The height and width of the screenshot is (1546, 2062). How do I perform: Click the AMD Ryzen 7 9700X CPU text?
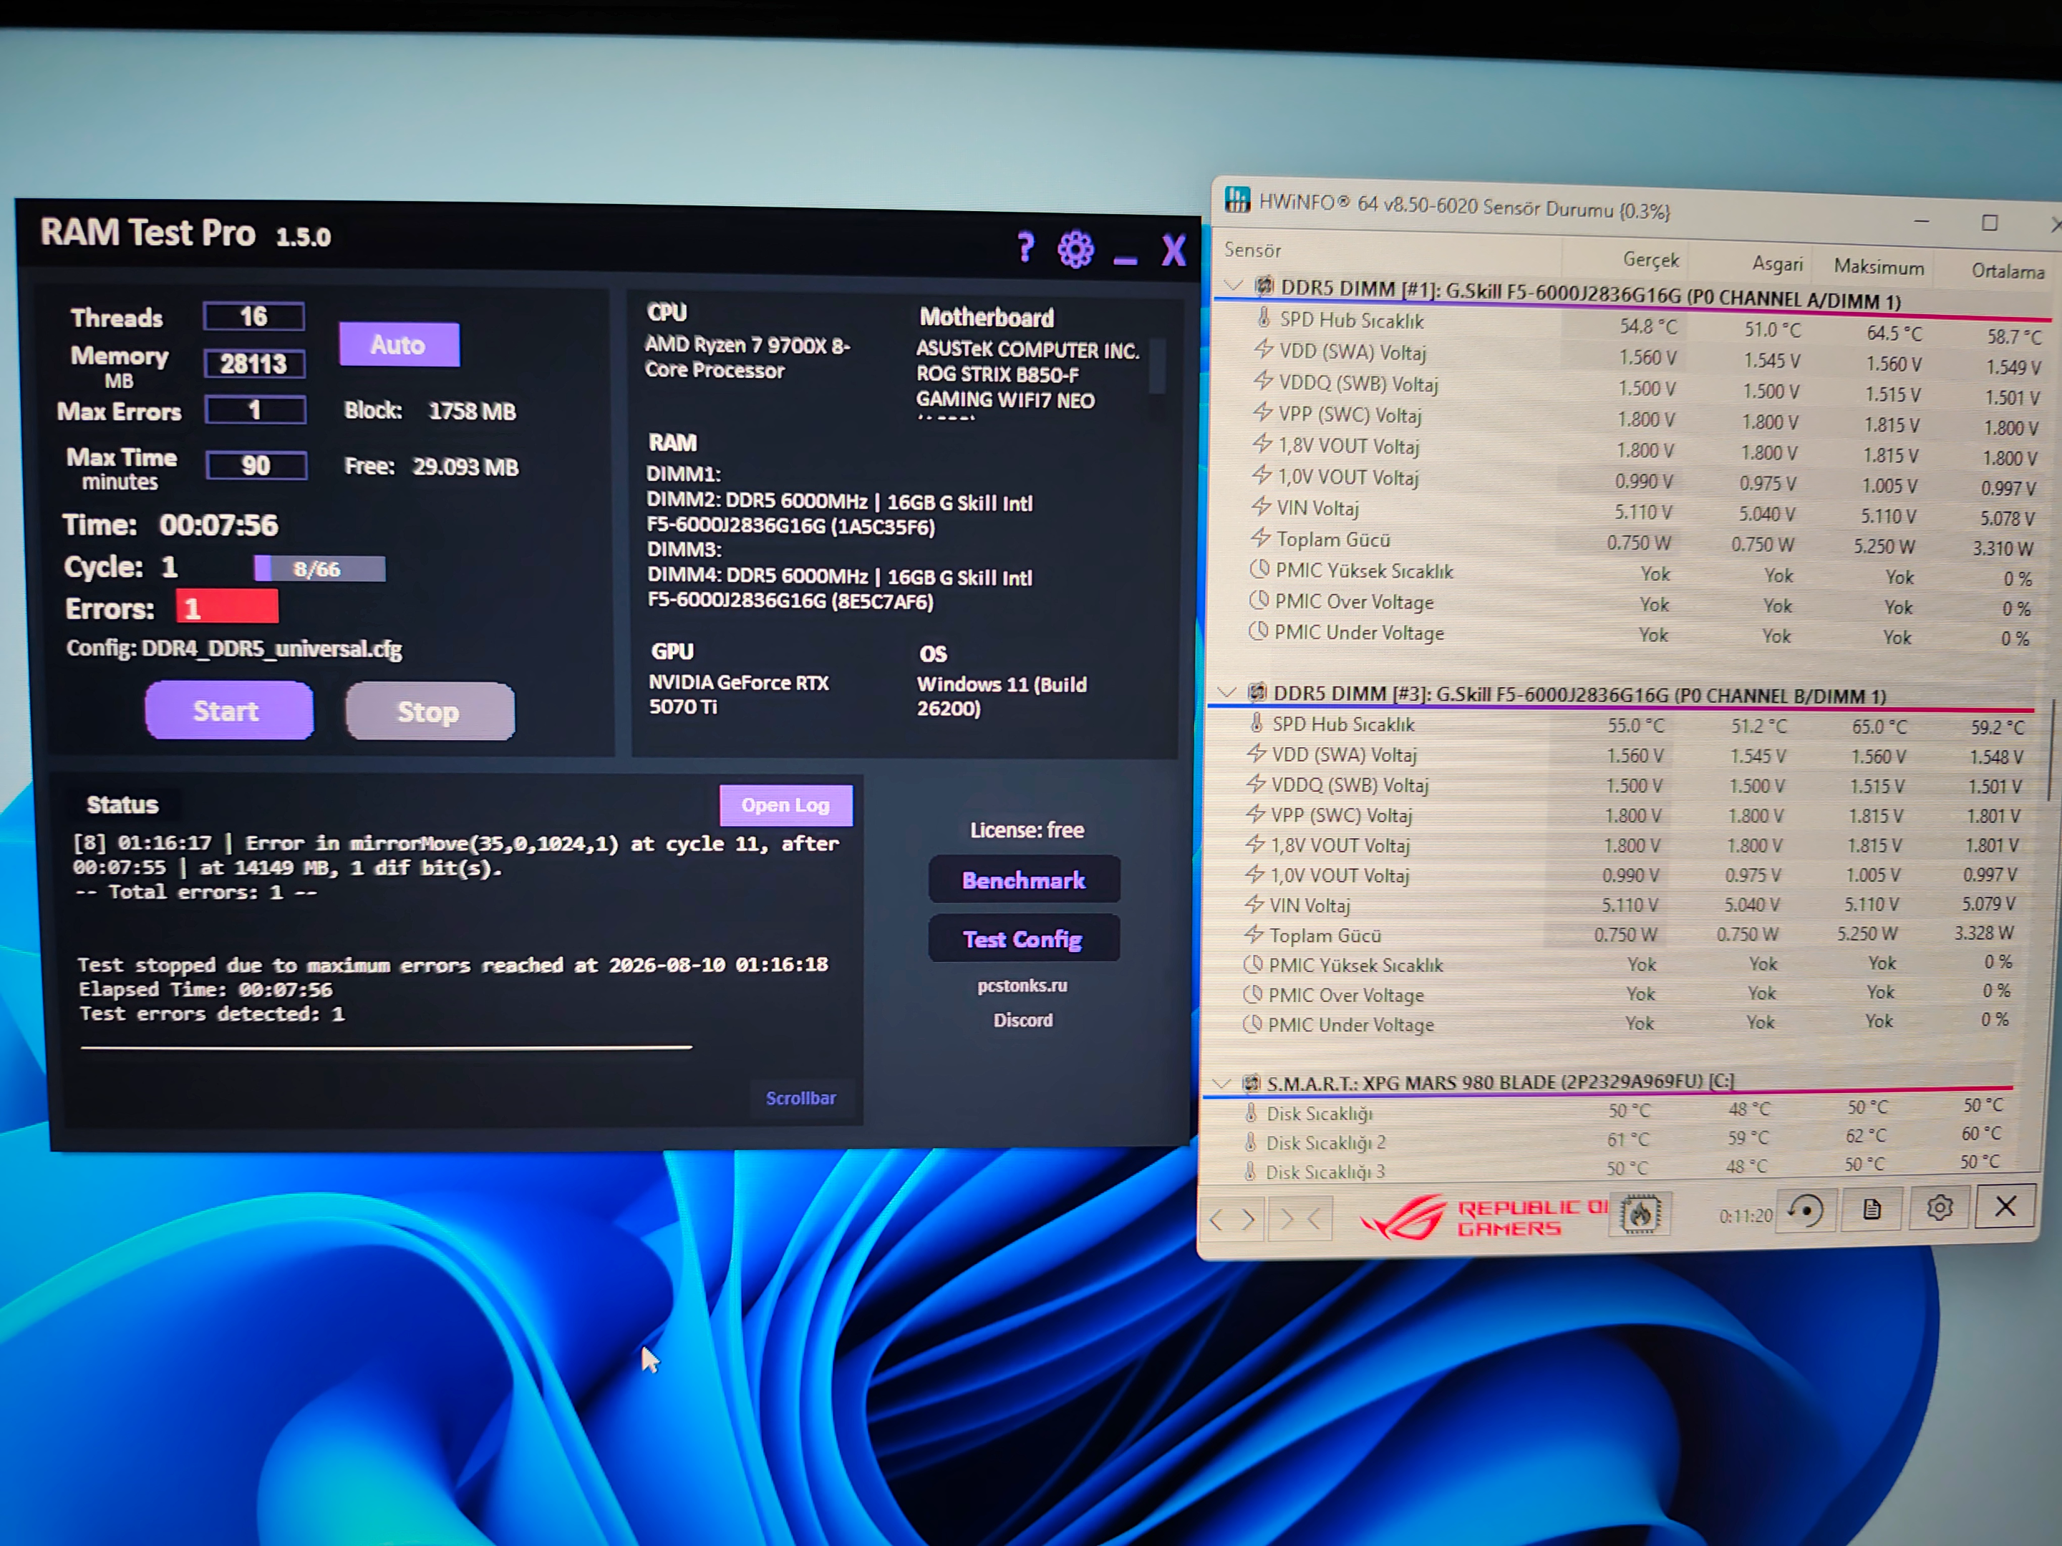click(x=747, y=357)
